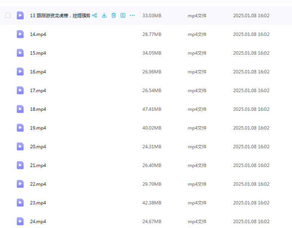
Task: Click video icon of 20.mp4
Action: pos(20,146)
